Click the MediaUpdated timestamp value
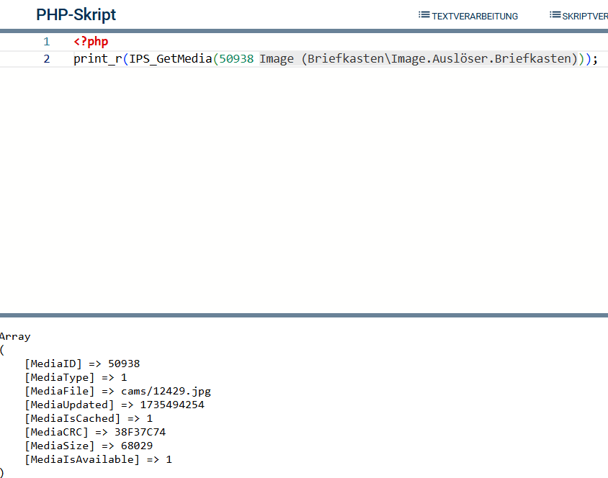This screenshot has height=478, width=608. (172, 405)
